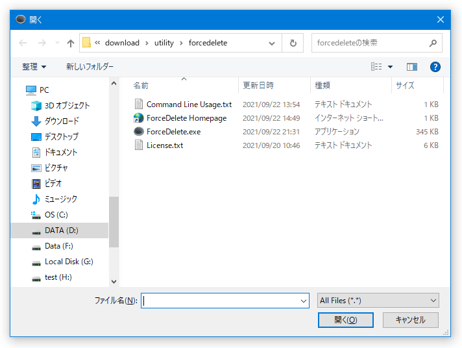Navigate to utility in the breadcrumb
Image resolution: width=462 pixels, height=348 pixels.
pos(164,43)
